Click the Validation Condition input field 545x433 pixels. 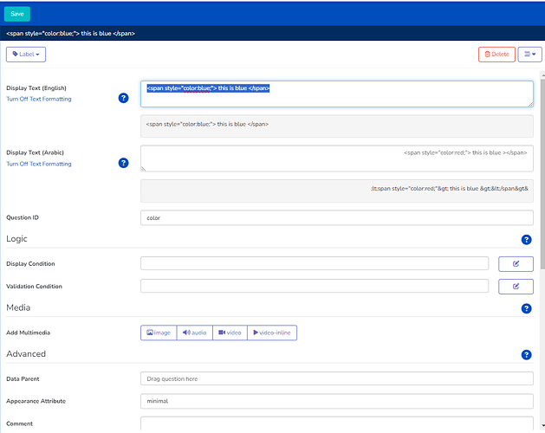(x=315, y=286)
